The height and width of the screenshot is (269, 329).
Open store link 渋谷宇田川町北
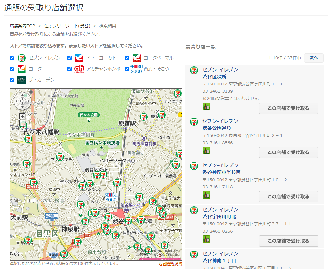click(219, 217)
